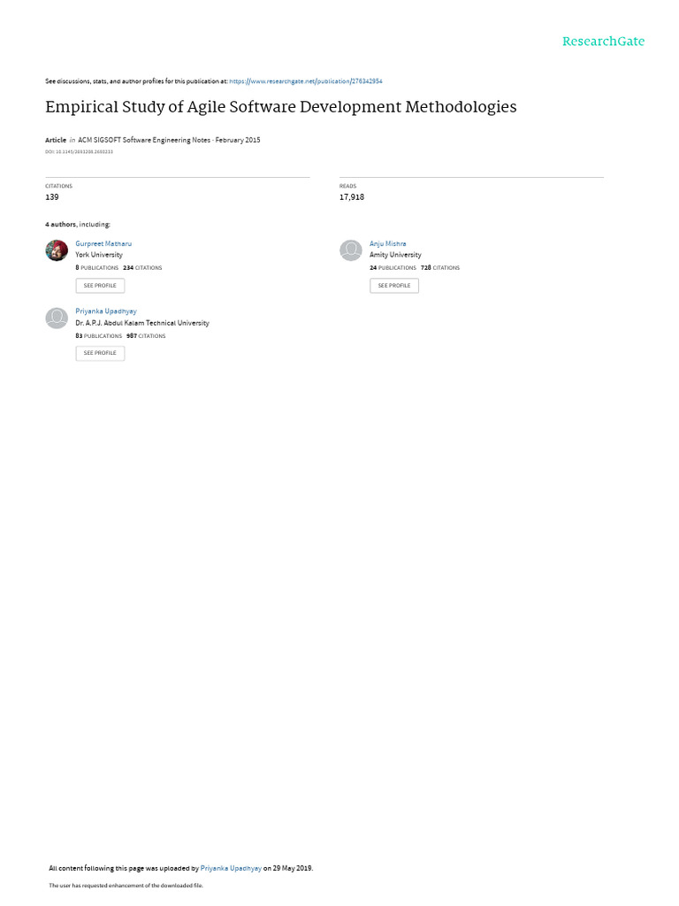Click the paper title Empirical Study of Agile
Viewport: 679px width, 906px height.
280,107
